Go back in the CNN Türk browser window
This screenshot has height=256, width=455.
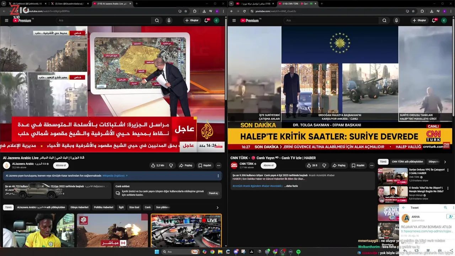pos(231,11)
